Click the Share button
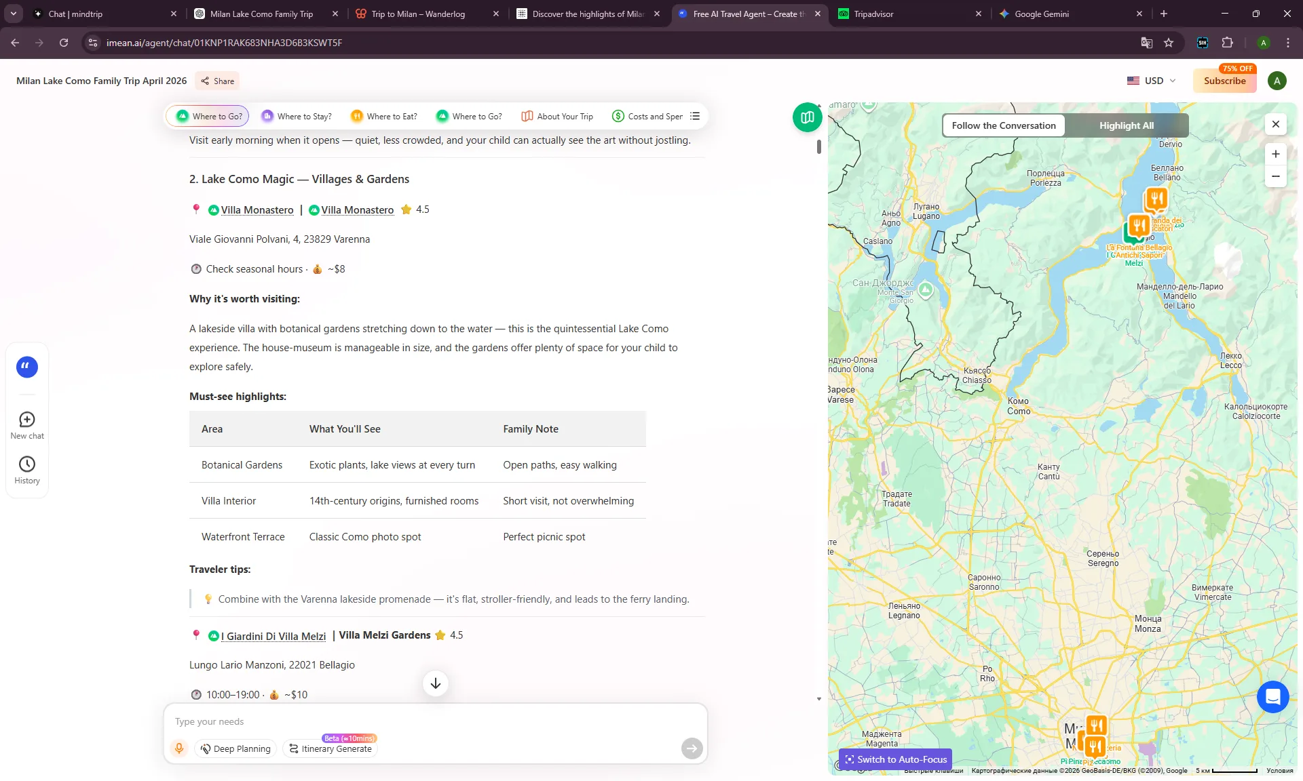The height and width of the screenshot is (781, 1303). pyautogui.click(x=217, y=81)
